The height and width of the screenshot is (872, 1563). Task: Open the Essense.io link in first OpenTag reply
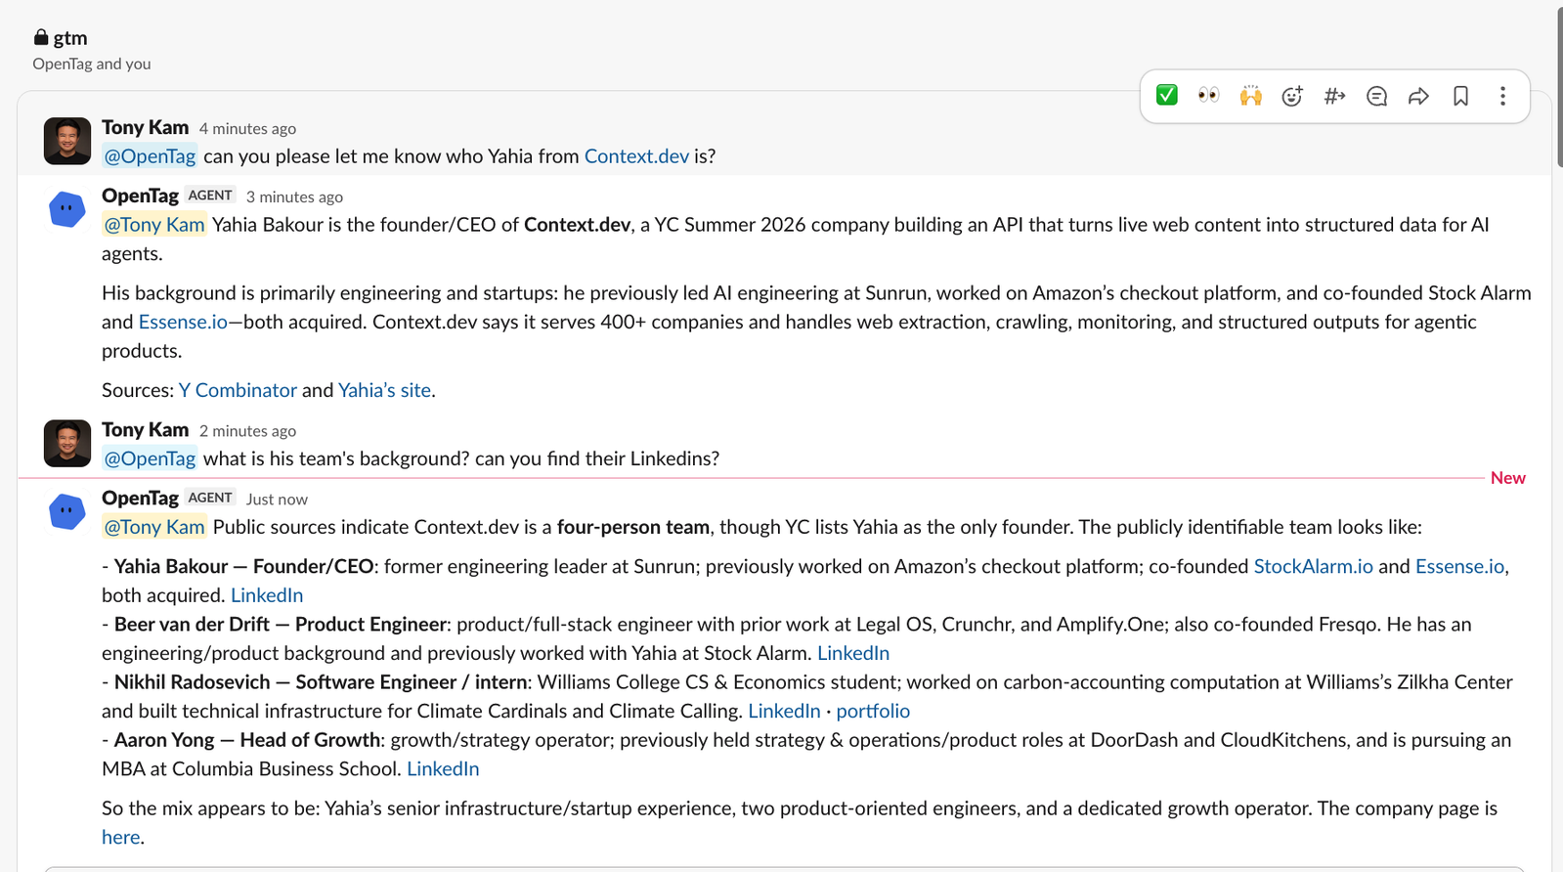pyautogui.click(x=183, y=322)
